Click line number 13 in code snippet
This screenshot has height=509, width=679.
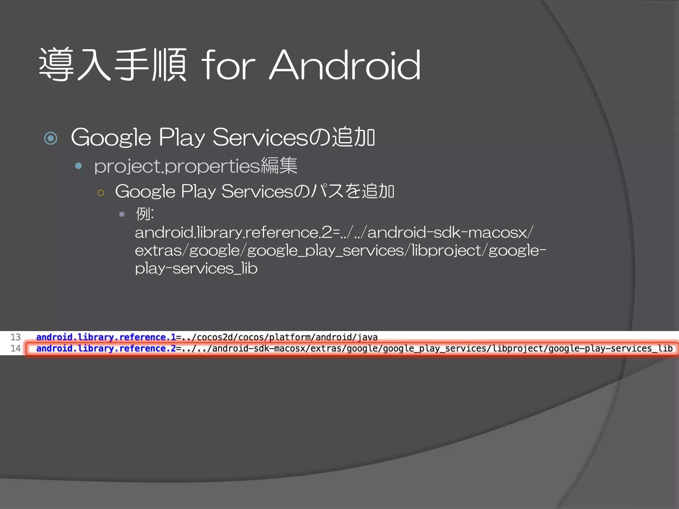coord(16,337)
